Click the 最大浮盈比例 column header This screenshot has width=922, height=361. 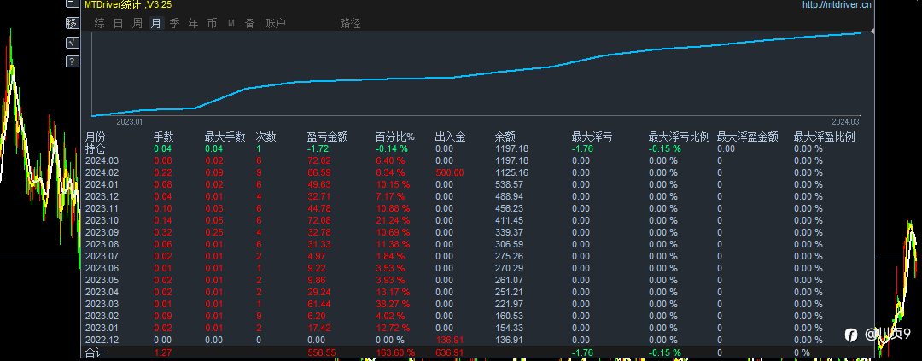[825, 137]
